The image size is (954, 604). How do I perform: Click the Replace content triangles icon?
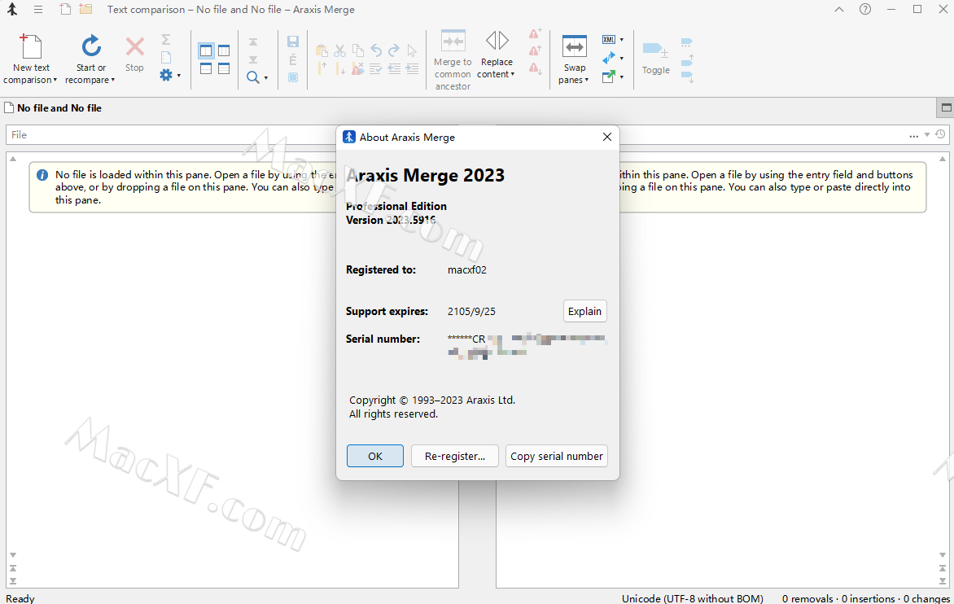tap(497, 41)
